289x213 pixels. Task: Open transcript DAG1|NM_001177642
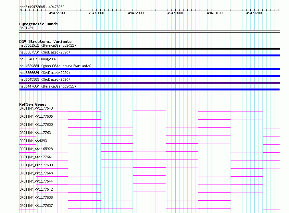coord(36,189)
